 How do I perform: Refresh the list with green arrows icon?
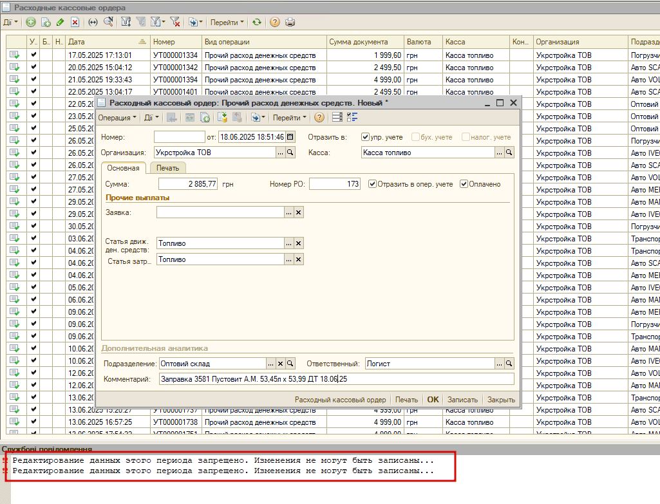click(x=257, y=23)
